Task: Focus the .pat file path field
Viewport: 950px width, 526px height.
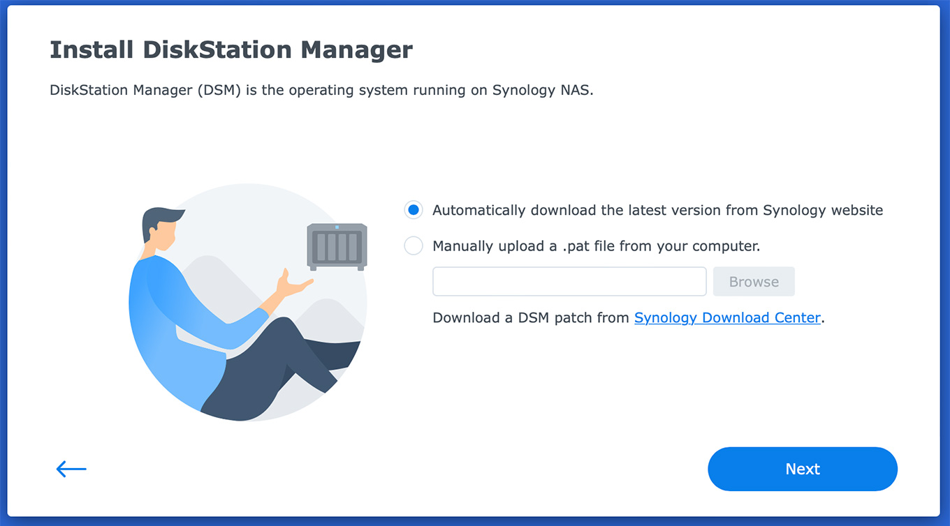Action: coord(569,282)
